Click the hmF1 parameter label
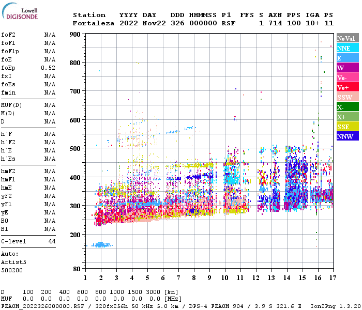 (8, 180)
